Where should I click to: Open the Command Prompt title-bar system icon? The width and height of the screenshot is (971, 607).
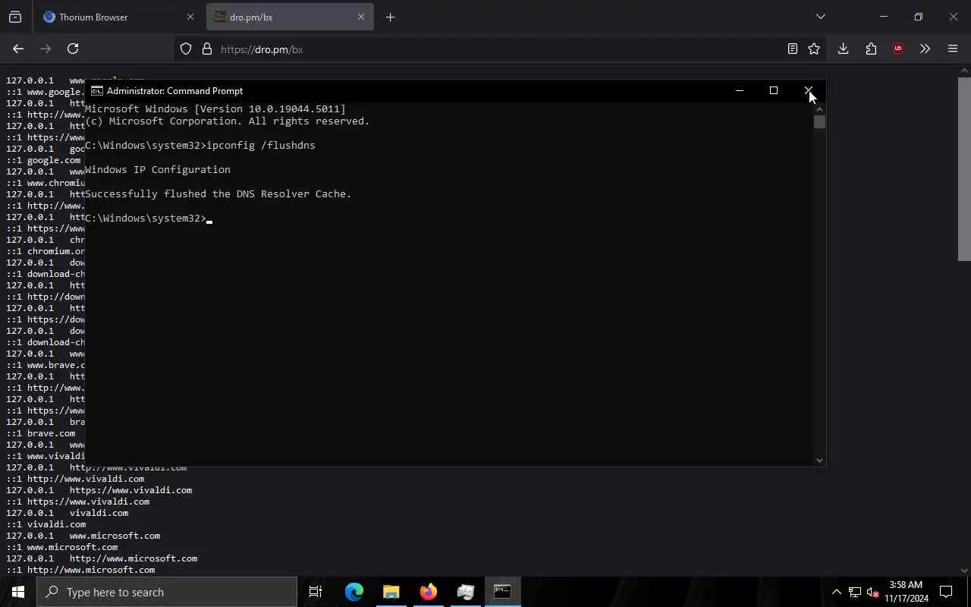pyautogui.click(x=96, y=90)
